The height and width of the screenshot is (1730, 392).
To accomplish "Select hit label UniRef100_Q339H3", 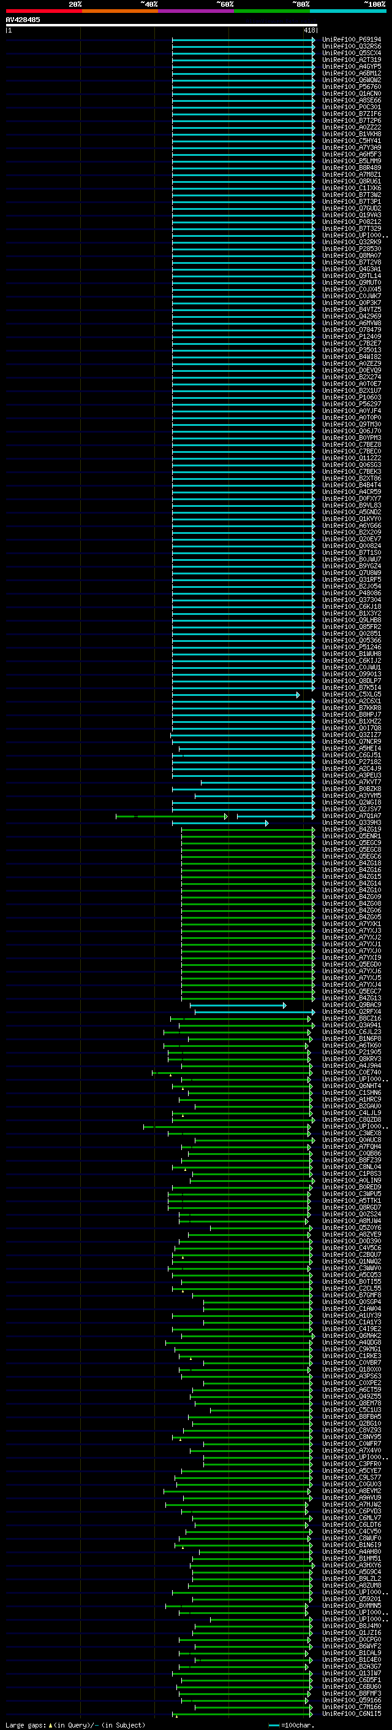I will click(x=351, y=823).
